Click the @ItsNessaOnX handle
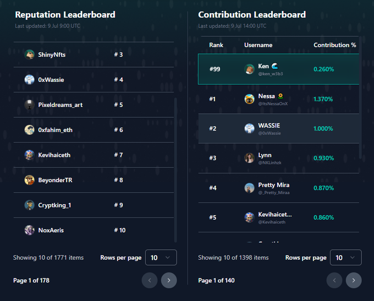This screenshot has height=301, width=374. click(273, 103)
